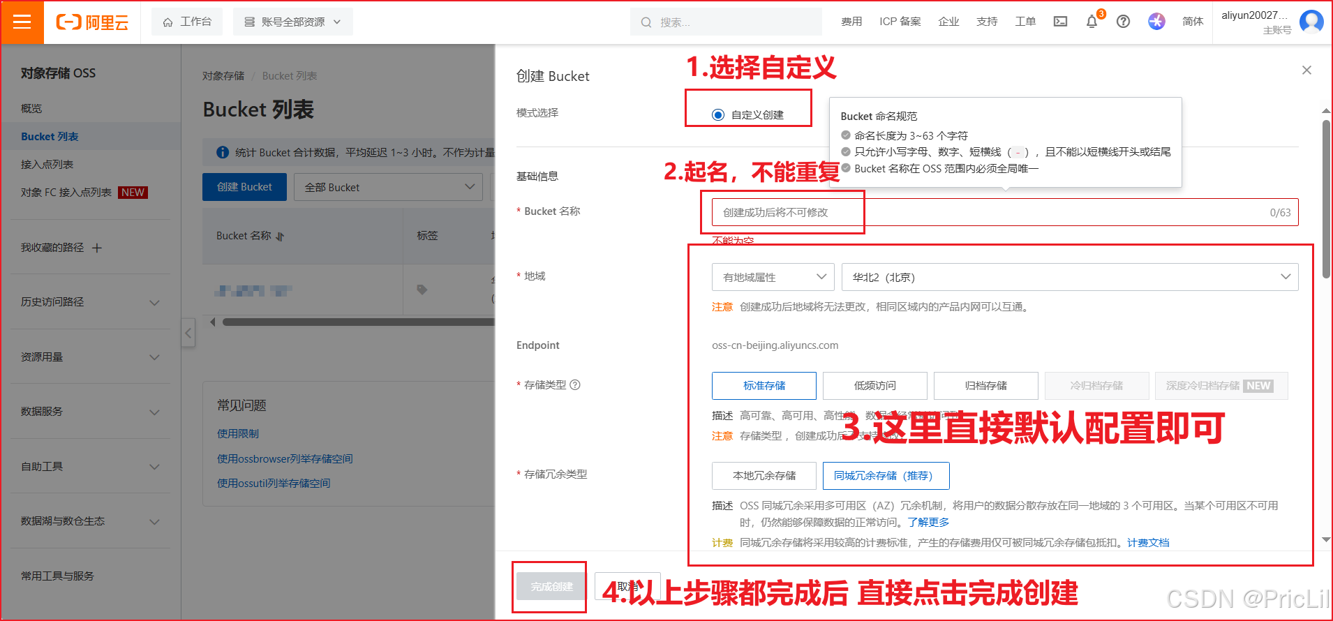1333x621 pixels.
Task: Open the 了解更多 link
Action: 928,522
